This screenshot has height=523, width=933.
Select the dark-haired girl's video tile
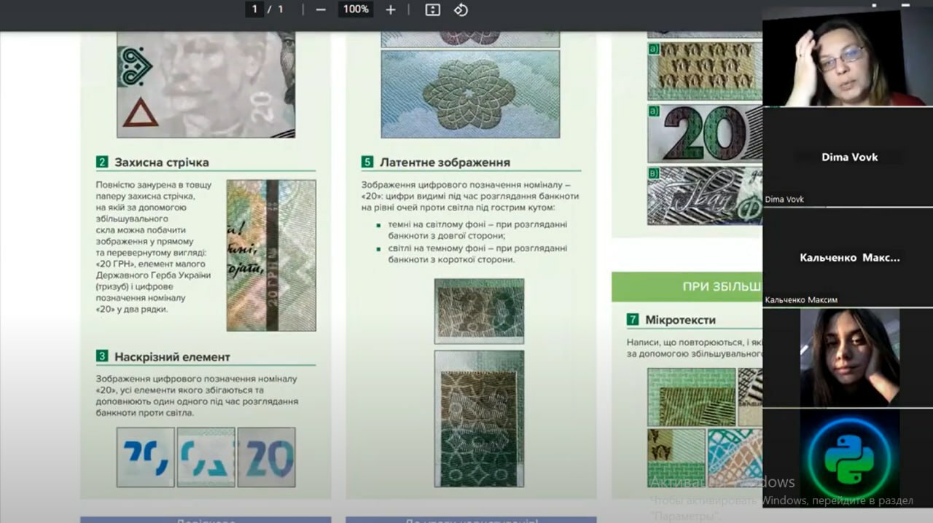pos(849,357)
